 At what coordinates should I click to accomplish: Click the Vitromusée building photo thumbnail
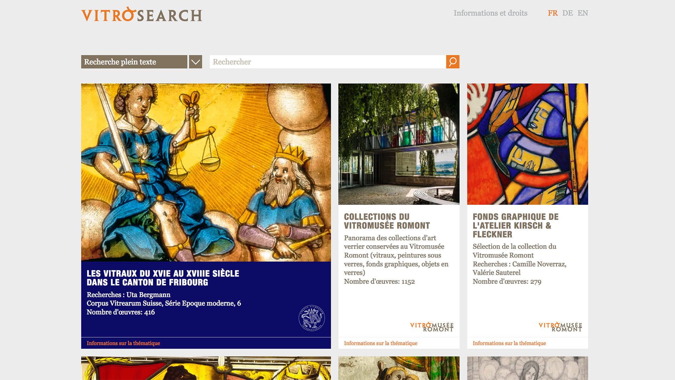[x=399, y=144]
